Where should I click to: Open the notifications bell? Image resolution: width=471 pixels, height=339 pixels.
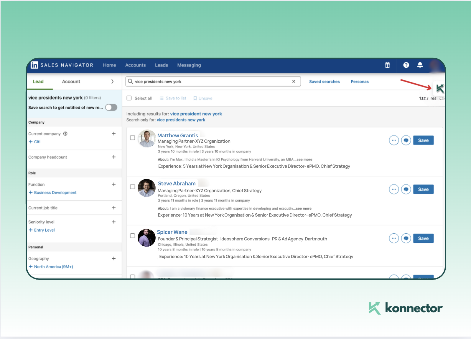pyautogui.click(x=420, y=65)
